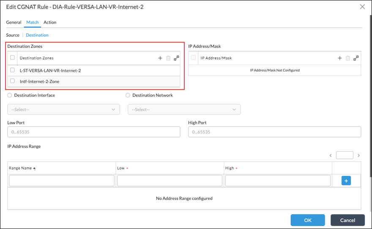Image resolution: width=372 pixels, height=229 pixels.
Task: Click trash icon in IP Address/Mask header
Action: [348, 58]
